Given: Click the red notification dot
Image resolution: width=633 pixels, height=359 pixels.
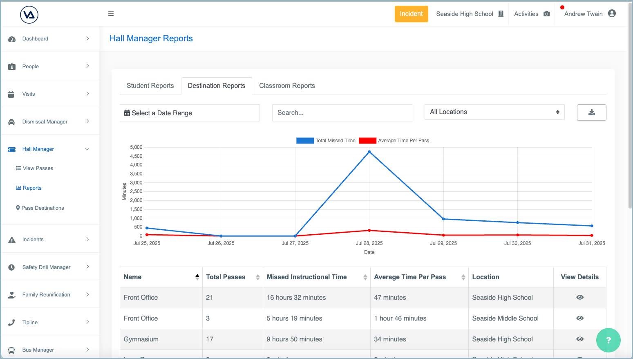Looking at the screenshot, I should click(562, 7).
